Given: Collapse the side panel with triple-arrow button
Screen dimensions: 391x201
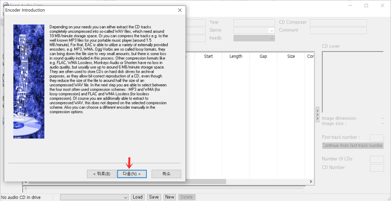Looking at the screenshot, I should (x=317, y=115).
